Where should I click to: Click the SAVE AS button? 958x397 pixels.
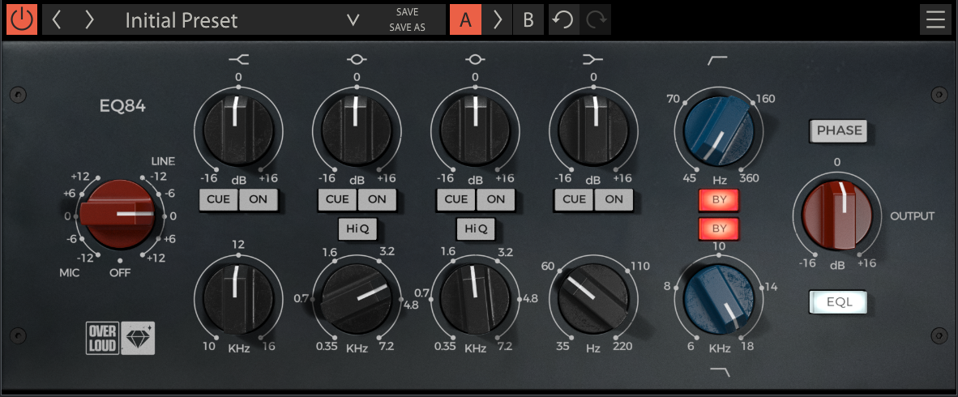(407, 28)
